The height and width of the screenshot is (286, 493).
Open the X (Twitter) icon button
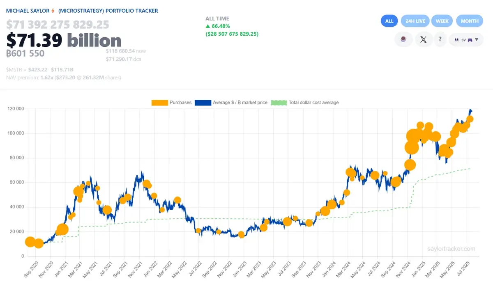tap(424, 39)
